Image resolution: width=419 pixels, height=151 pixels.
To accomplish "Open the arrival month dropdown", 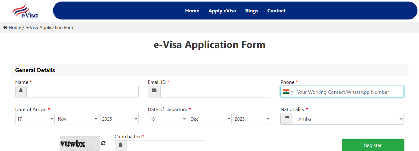I will (x=77, y=119).
